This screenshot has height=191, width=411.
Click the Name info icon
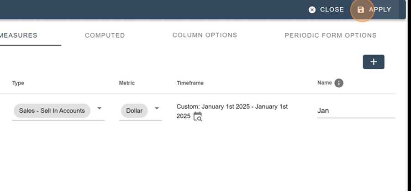[x=339, y=83]
